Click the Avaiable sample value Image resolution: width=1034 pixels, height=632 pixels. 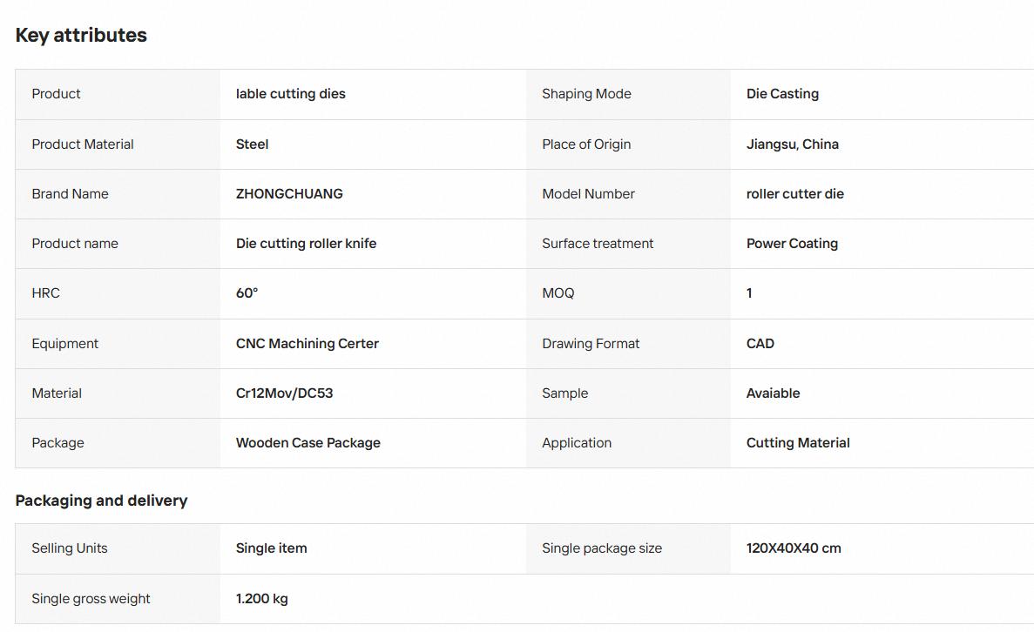[774, 393]
